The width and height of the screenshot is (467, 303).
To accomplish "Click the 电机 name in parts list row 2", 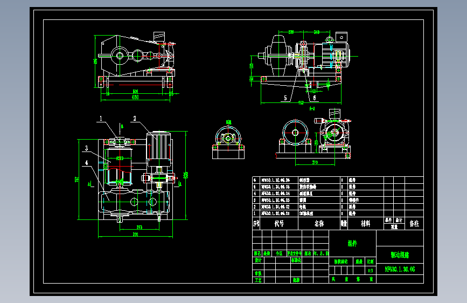I will pyautogui.click(x=303, y=206).
